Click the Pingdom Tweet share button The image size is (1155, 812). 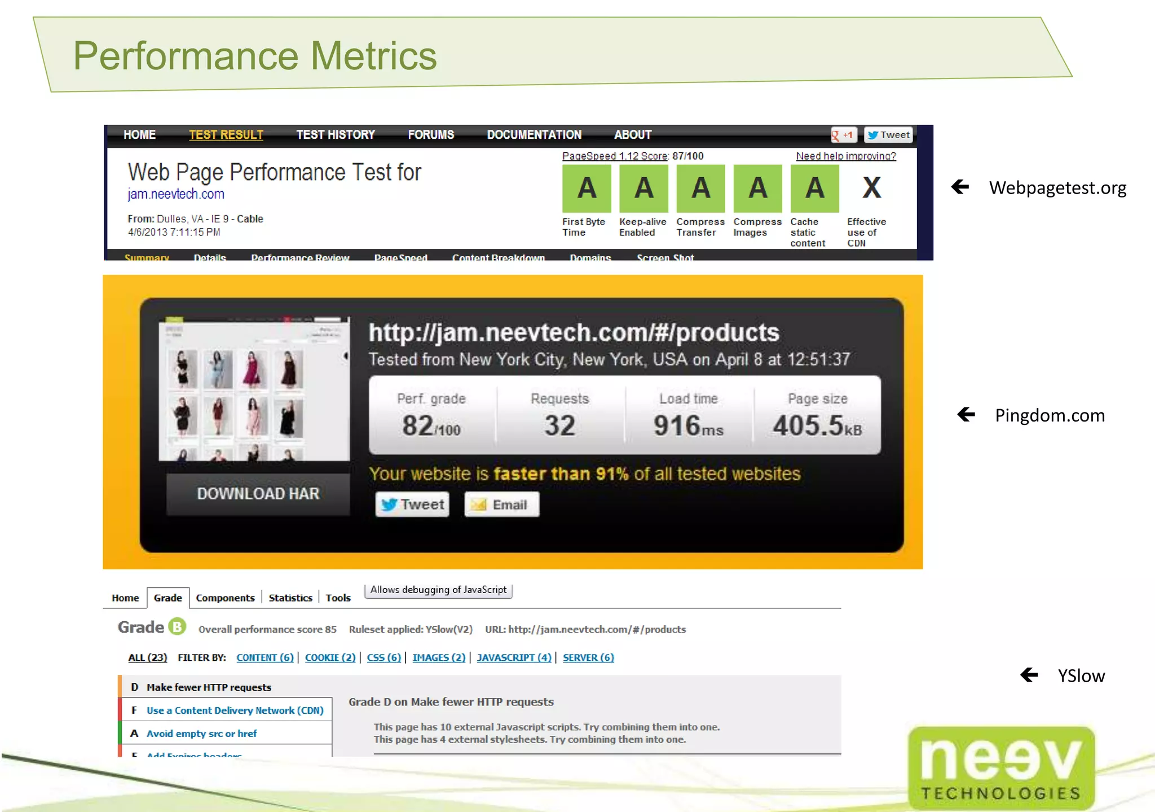(x=412, y=504)
